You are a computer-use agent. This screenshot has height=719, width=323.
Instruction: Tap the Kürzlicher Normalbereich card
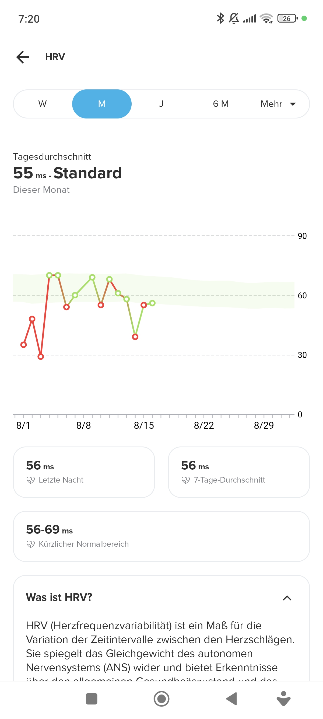(x=161, y=536)
